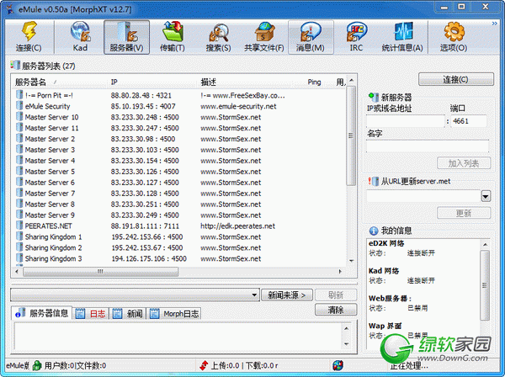Select the Master Server 5 row
This screenshot has height=377, width=505.
(178, 172)
